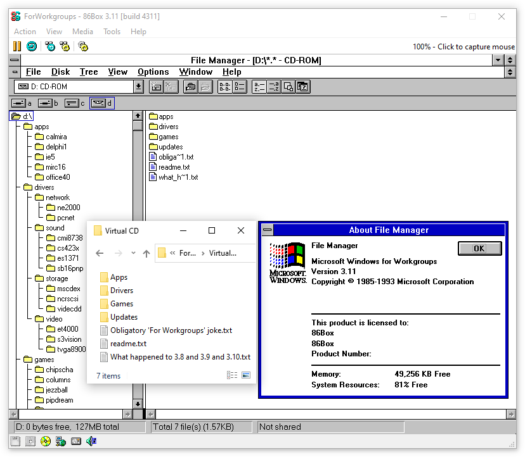Select the jezzball folder in tree
This screenshot has height=457, width=525.
pos(51,390)
